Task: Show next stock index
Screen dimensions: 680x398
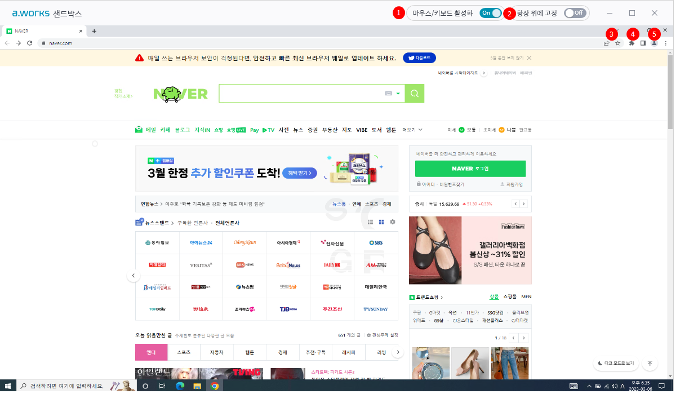Action: pyautogui.click(x=523, y=204)
